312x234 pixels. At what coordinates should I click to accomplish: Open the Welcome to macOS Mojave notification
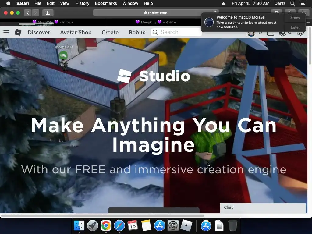pos(243,22)
